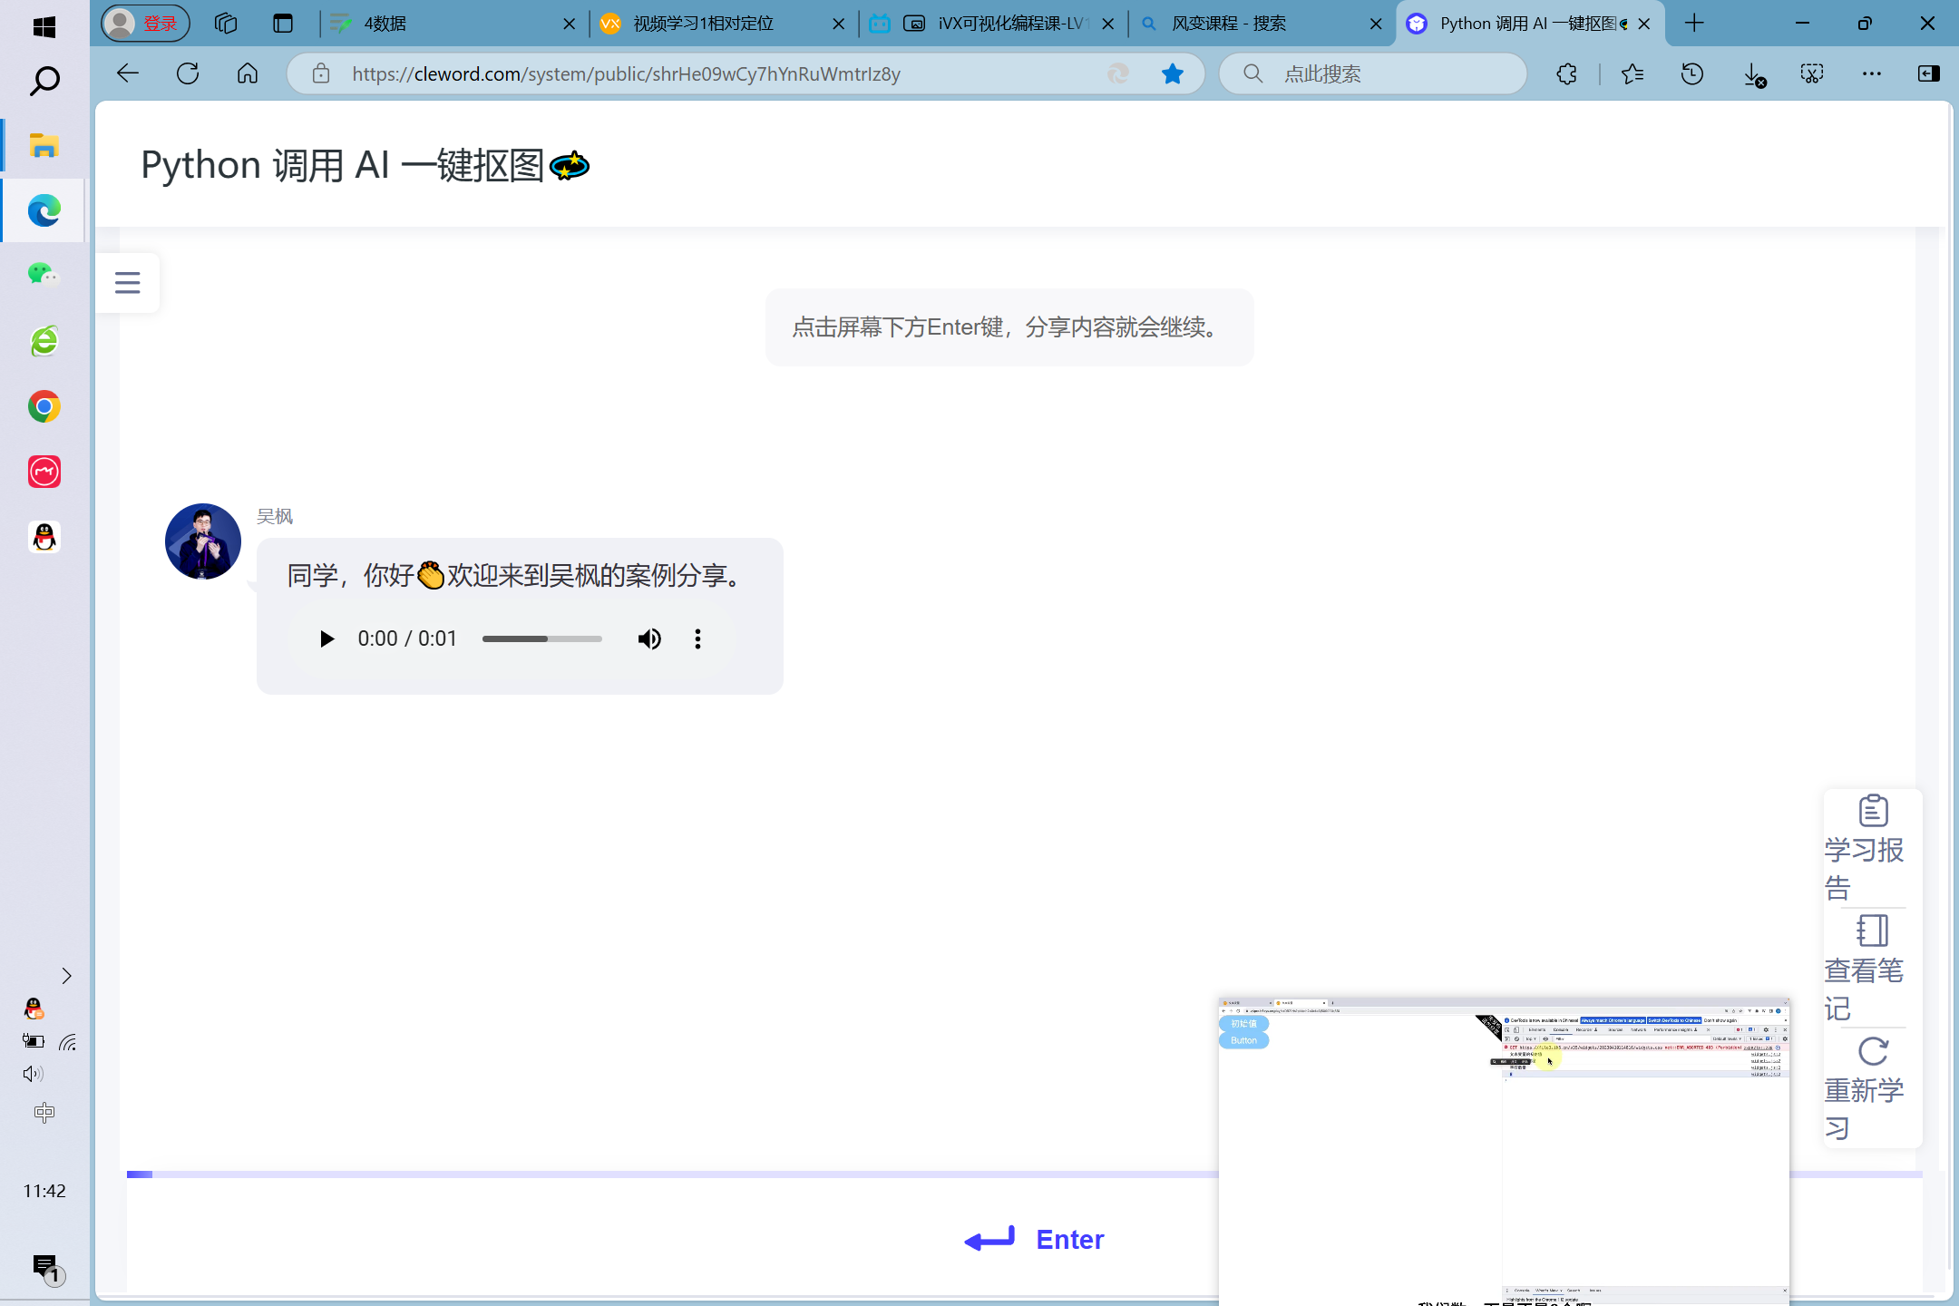This screenshot has width=1959, height=1306.
Task: Click the page title Python 调用 AI 一键抠图
Action: pyautogui.click(x=365, y=166)
